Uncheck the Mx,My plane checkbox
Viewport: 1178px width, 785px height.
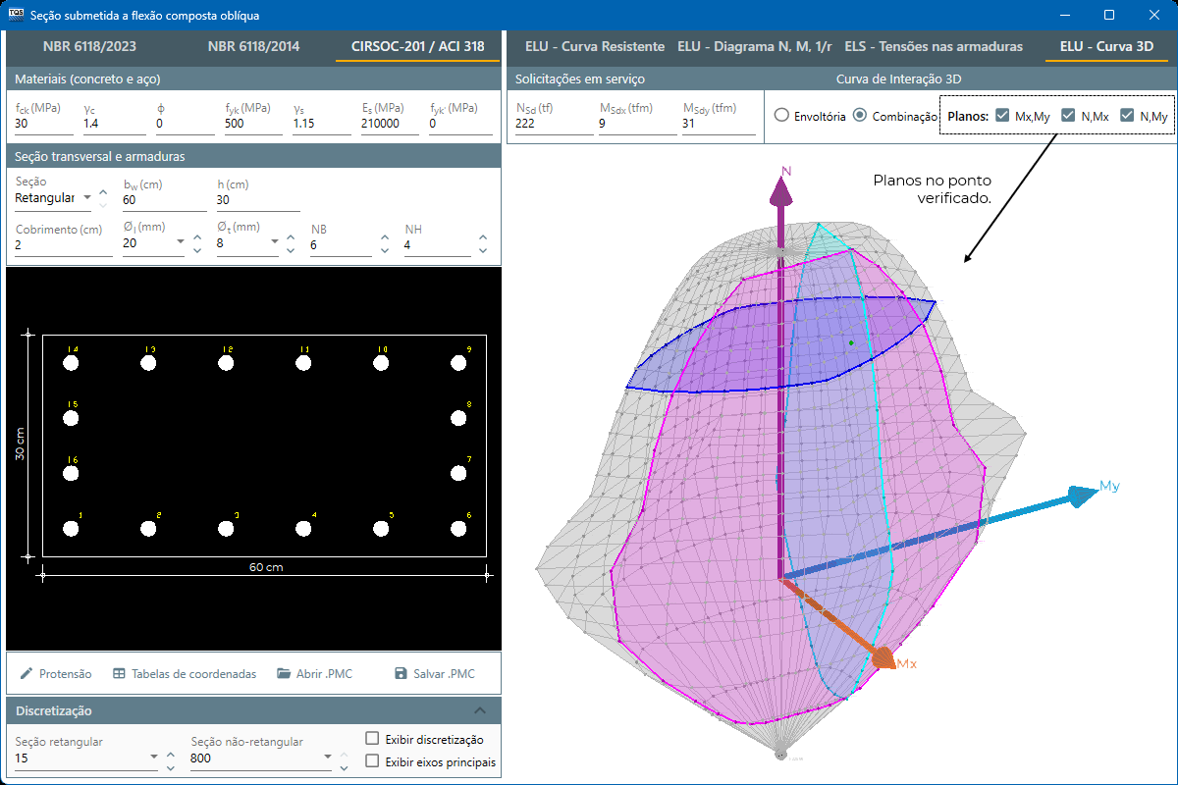coord(1002,116)
